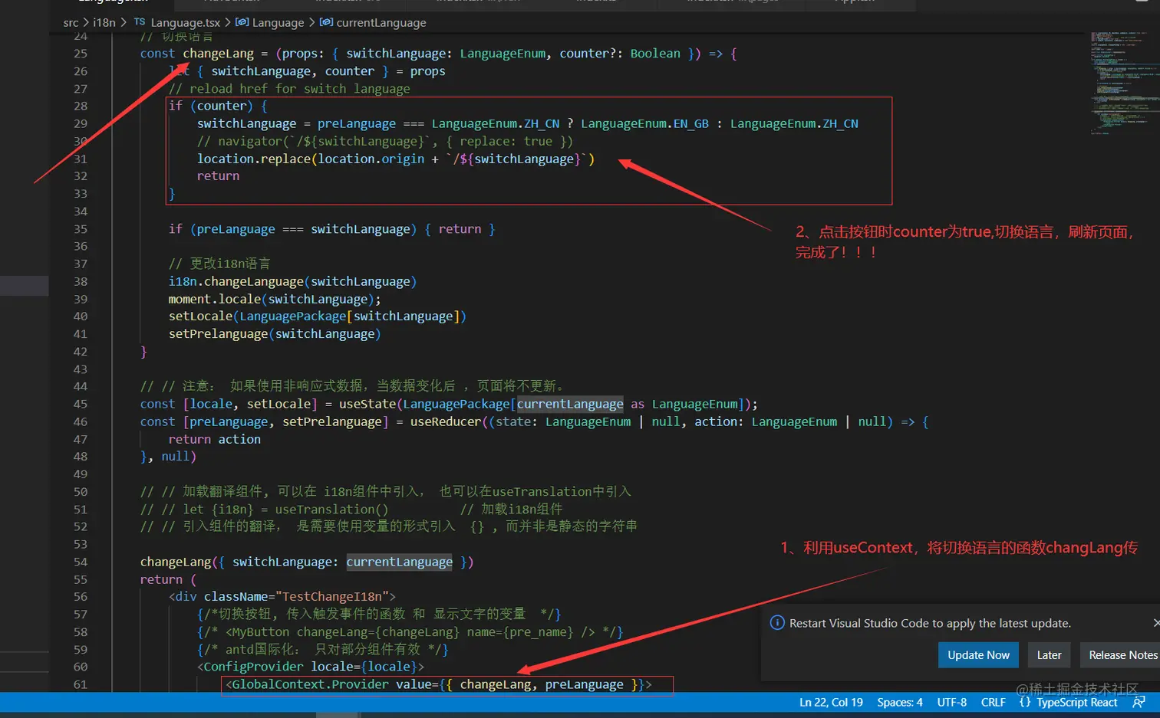Click 'return action' on line 47
Screen dimensions: 1160x718
pyautogui.click(x=215, y=439)
